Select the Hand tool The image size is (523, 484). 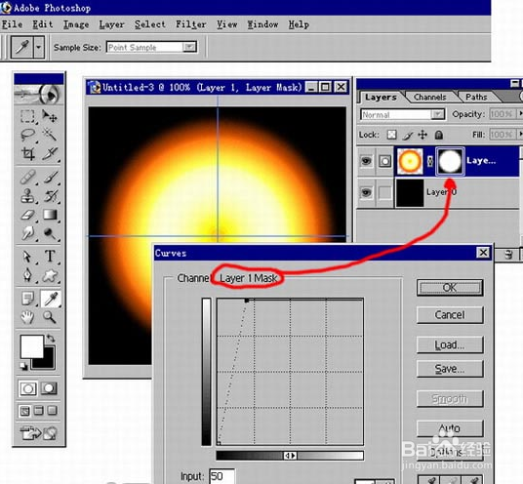[27, 317]
